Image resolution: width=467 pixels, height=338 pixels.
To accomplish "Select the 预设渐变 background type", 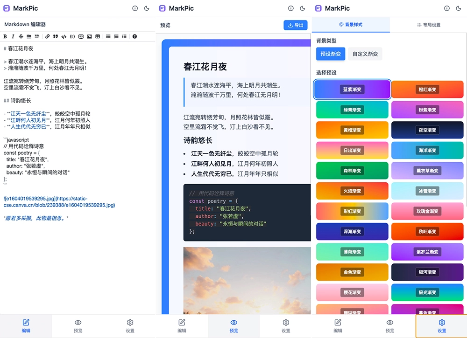I will pyautogui.click(x=331, y=54).
